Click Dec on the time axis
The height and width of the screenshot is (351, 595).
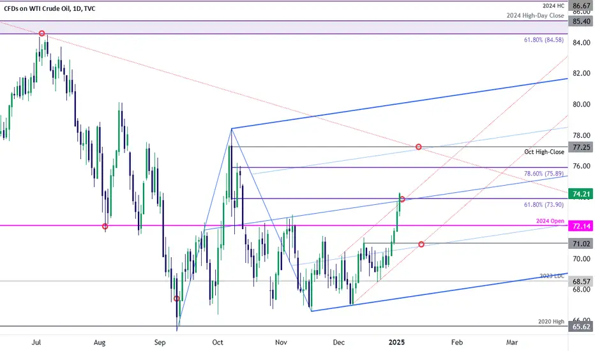point(338,342)
